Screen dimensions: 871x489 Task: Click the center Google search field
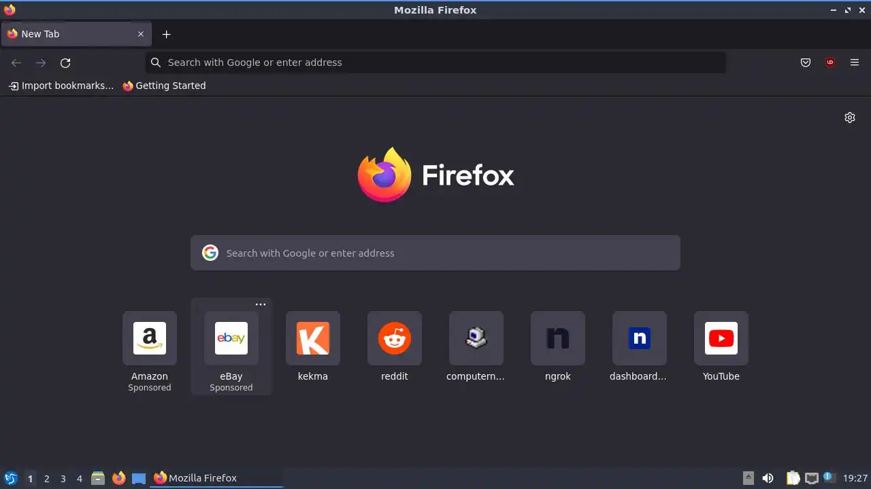pos(435,253)
